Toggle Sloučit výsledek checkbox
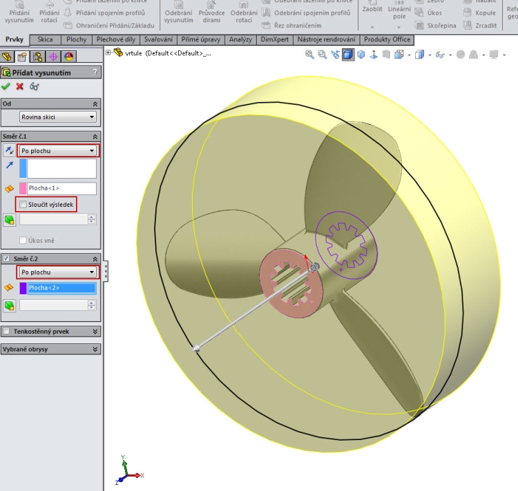This screenshot has height=491, width=518. coord(23,205)
